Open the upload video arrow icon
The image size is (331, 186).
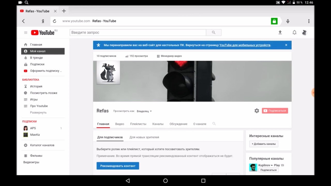pyautogui.click(x=280, y=32)
